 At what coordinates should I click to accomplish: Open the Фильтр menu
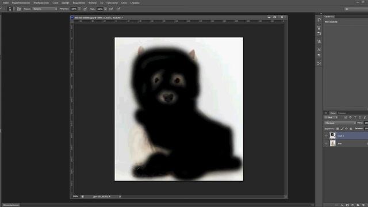click(x=93, y=3)
